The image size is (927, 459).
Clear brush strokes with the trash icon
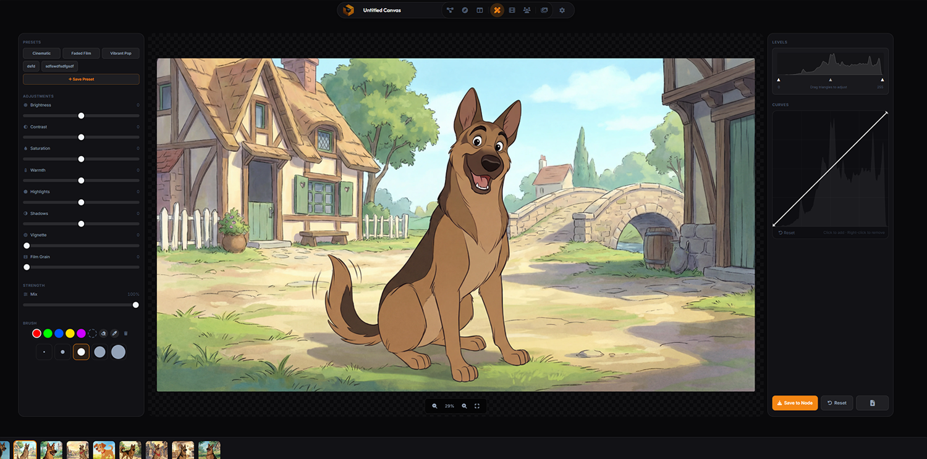pyautogui.click(x=125, y=333)
